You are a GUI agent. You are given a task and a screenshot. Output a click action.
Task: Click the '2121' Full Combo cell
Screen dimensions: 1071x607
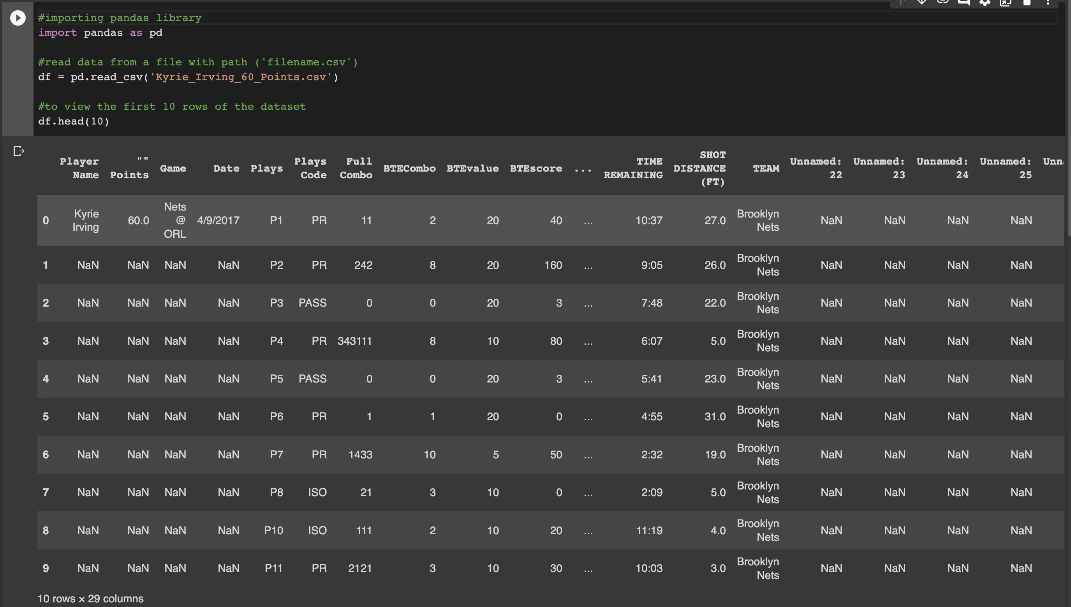coord(360,568)
